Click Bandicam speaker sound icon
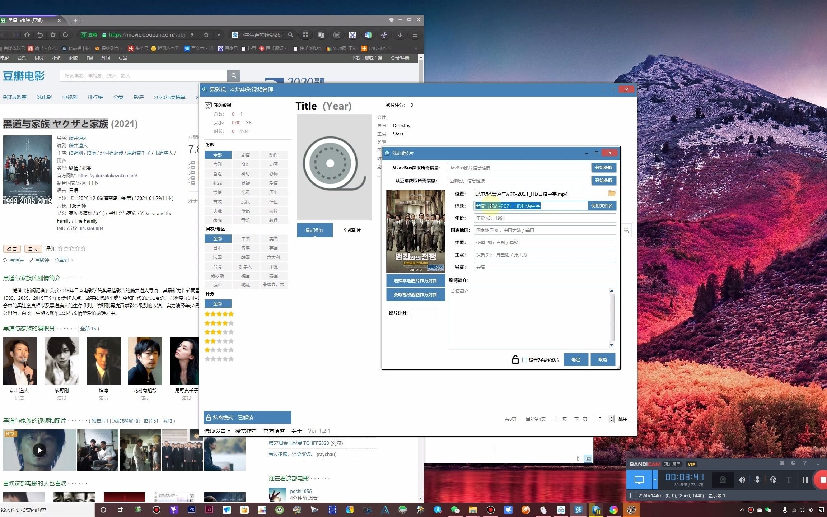827x517 pixels. pyautogui.click(x=742, y=480)
